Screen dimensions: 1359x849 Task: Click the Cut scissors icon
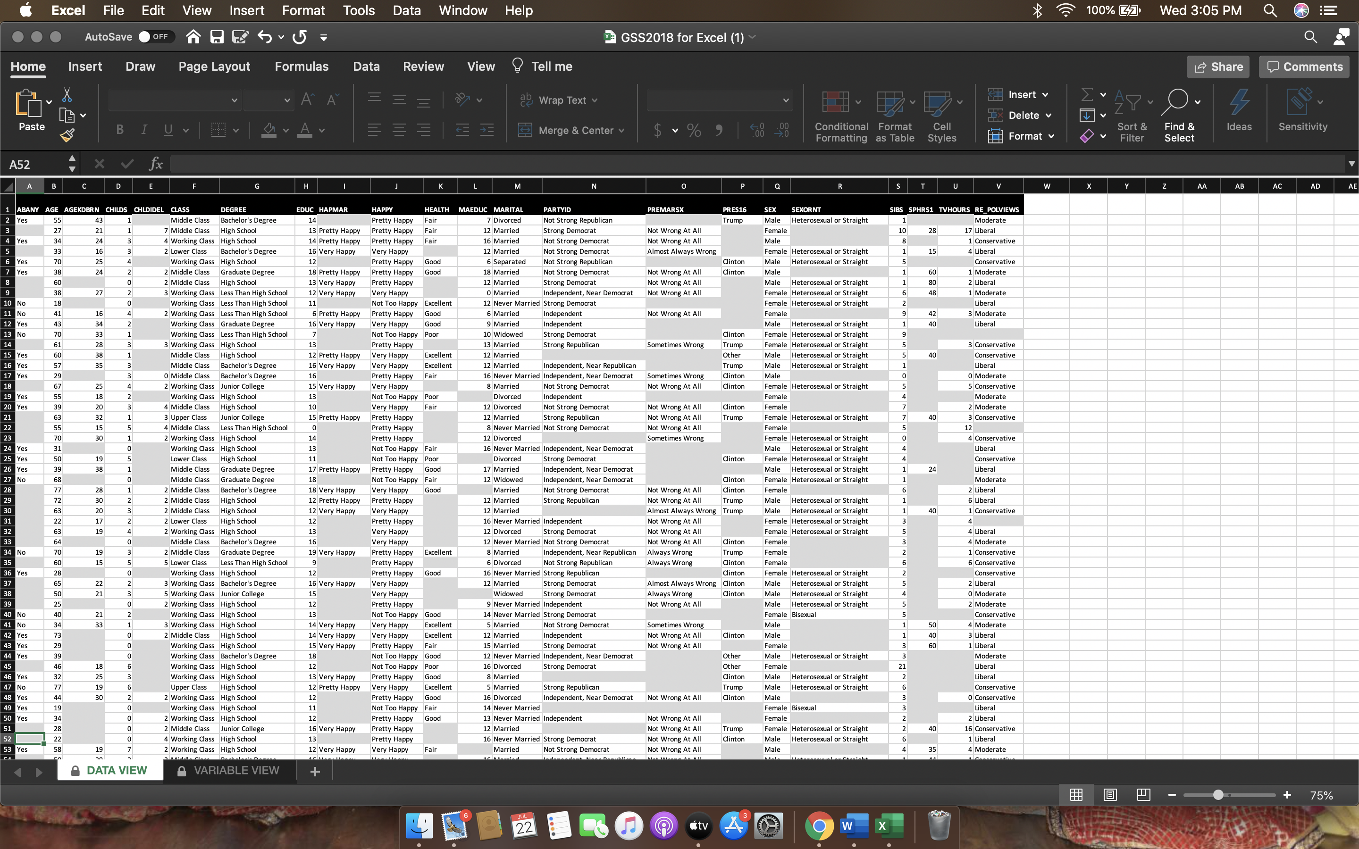(x=67, y=94)
